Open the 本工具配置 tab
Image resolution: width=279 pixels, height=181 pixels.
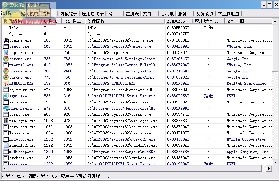(228, 14)
